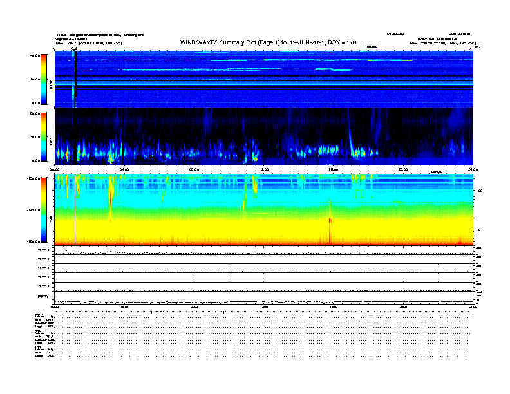Click the 40.00 label on RAD2 color scale

tap(35, 55)
